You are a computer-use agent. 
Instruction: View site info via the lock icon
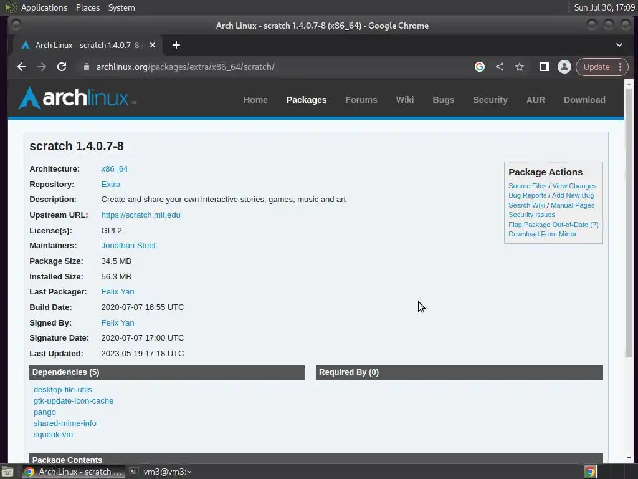coord(86,67)
